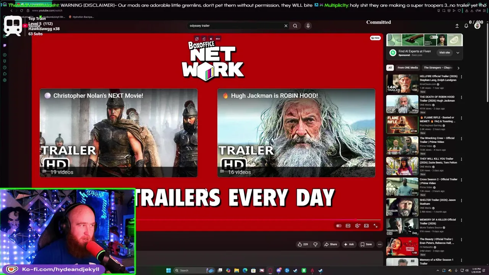Viewport: 489px width, 275px height.
Task: Switch to theater mode
Action: (x=366, y=226)
